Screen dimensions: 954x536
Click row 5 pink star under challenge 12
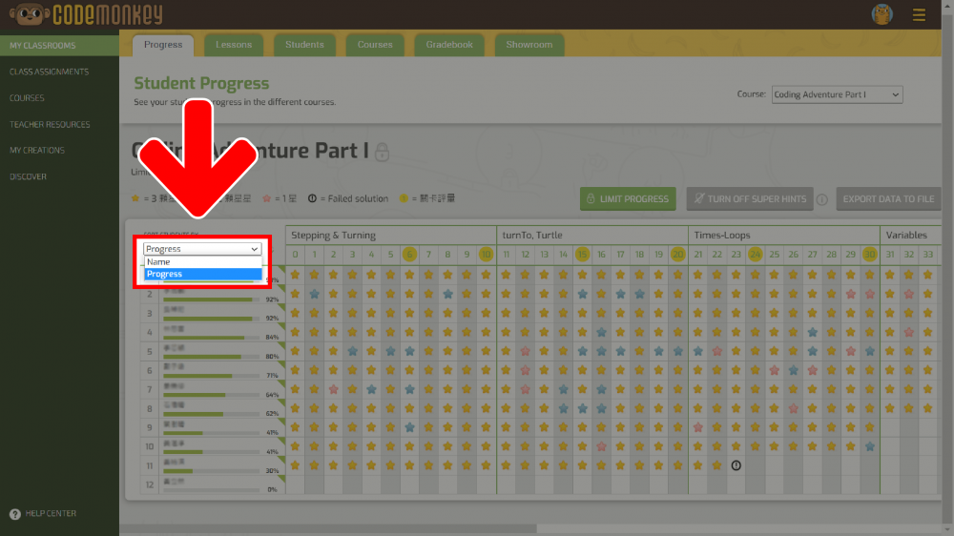525,351
